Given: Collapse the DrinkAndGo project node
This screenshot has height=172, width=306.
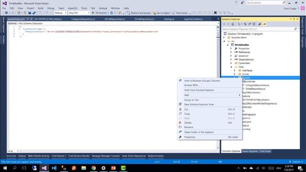Looking at the screenshot, I should click(228, 45).
